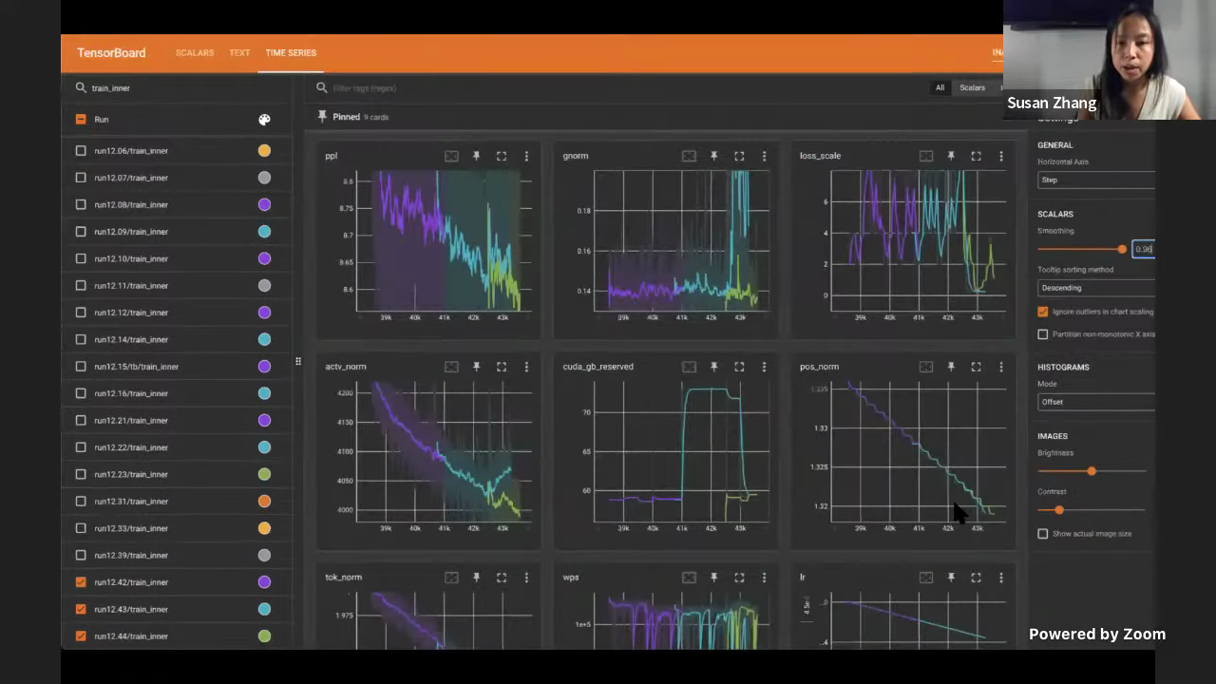Adjust the Contrast slider
Image resolution: width=1216 pixels, height=684 pixels.
point(1059,510)
